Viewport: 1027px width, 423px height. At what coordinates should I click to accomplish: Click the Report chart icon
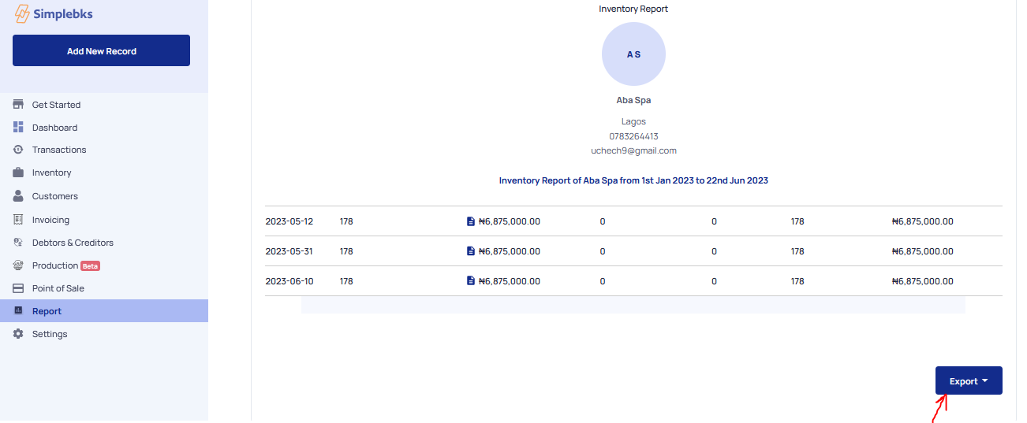[18, 311]
